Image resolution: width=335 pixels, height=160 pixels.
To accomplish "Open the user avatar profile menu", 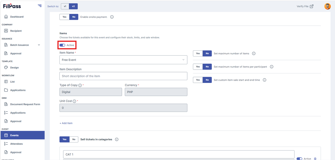I will click(x=327, y=6).
